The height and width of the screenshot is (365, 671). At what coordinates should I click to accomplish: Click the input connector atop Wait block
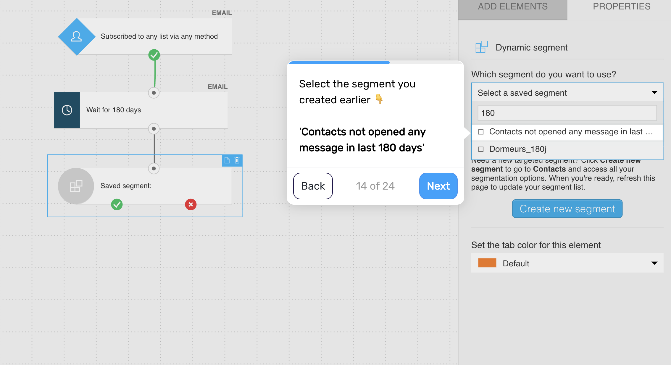tap(154, 93)
